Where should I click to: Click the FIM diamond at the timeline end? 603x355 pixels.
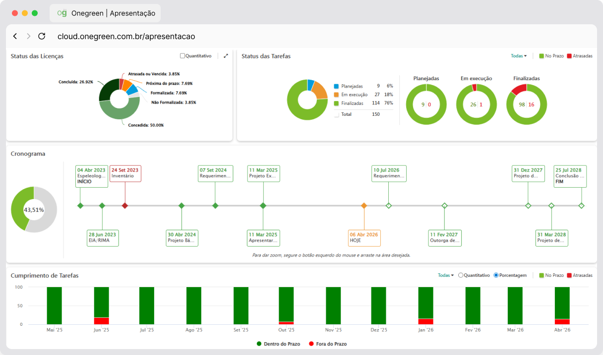tap(581, 205)
